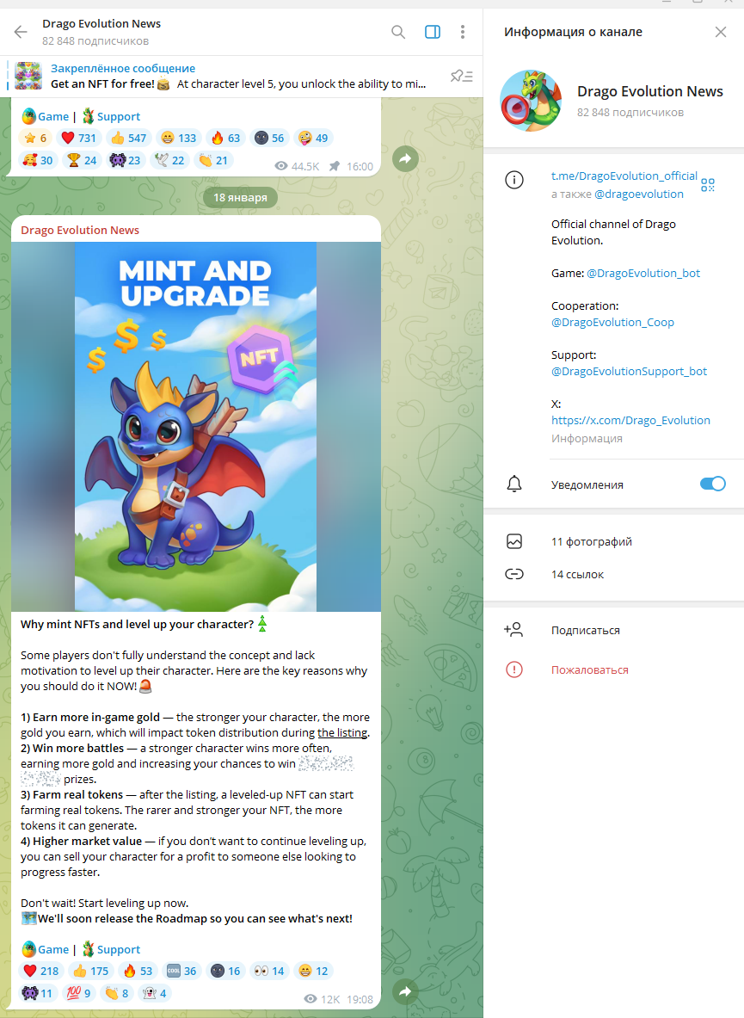Screen dimensions: 744x1018
Task: Add trophy reaction with 24 count
Action: [82, 160]
